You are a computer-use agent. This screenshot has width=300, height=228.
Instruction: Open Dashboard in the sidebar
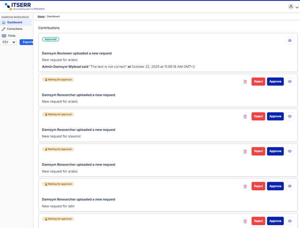[14, 22]
